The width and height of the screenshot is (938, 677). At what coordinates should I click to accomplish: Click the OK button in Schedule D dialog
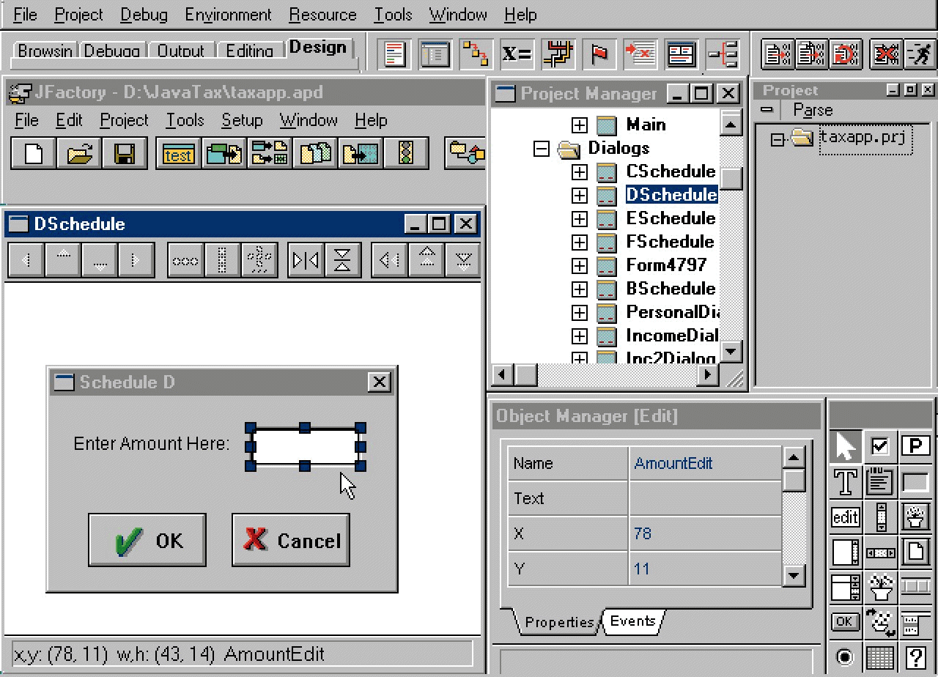pyautogui.click(x=147, y=540)
